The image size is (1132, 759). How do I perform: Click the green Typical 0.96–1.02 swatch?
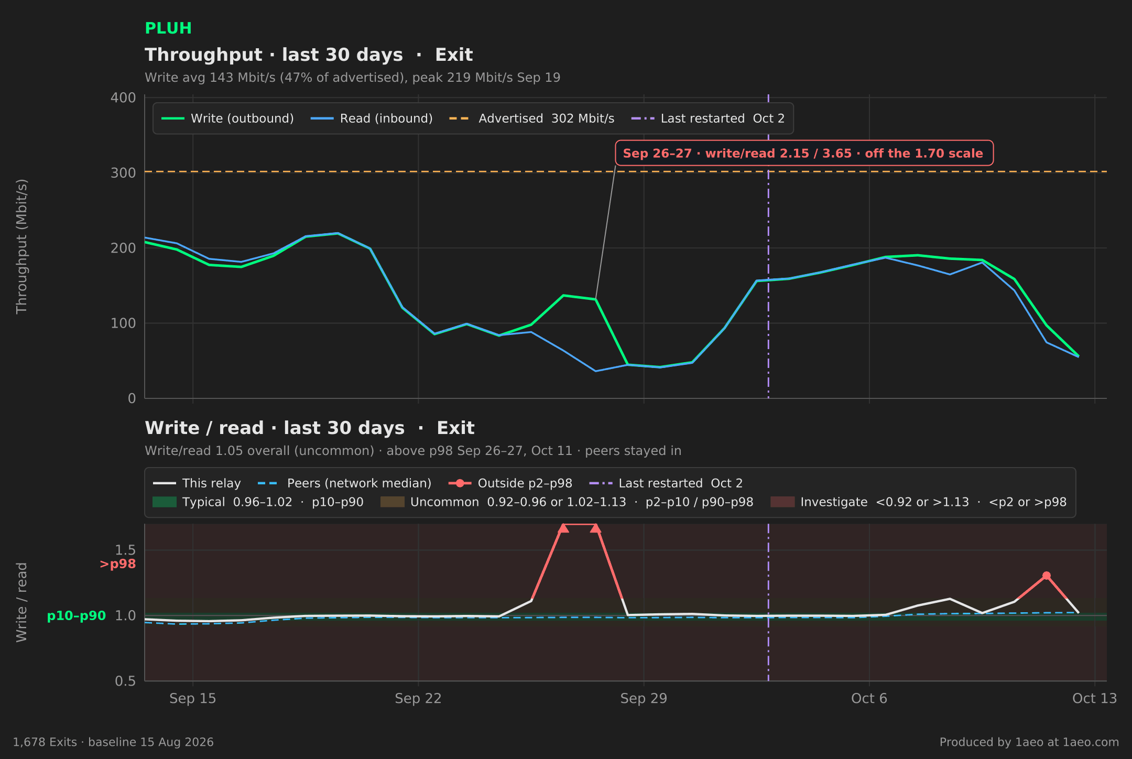point(165,502)
